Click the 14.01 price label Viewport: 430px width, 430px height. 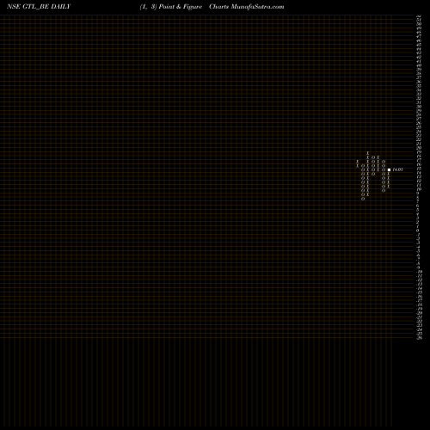click(397, 169)
